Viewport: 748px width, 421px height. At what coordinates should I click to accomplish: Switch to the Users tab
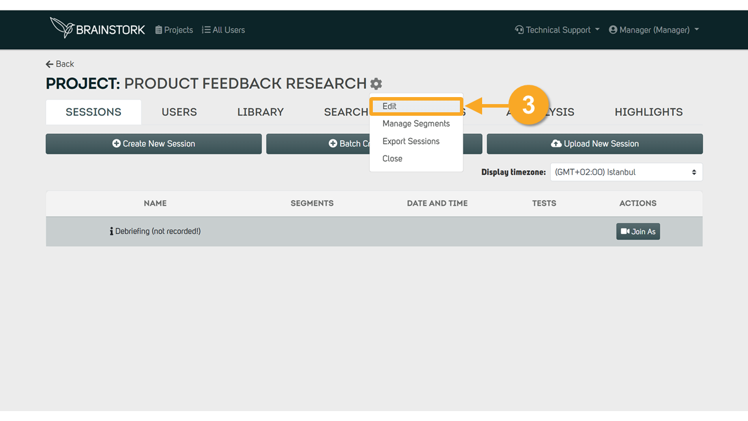point(179,112)
